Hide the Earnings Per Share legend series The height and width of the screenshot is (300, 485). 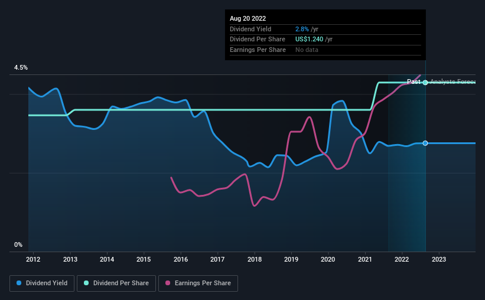click(198, 283)
